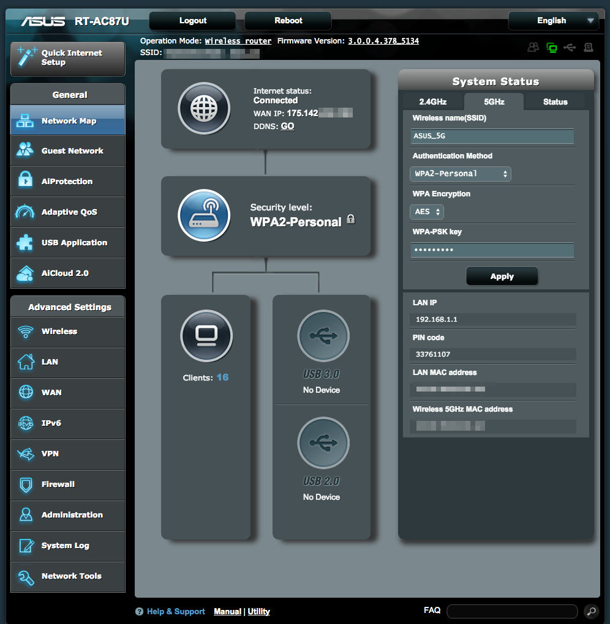
Task: Click the Reboot button
Action: point(288,21)
